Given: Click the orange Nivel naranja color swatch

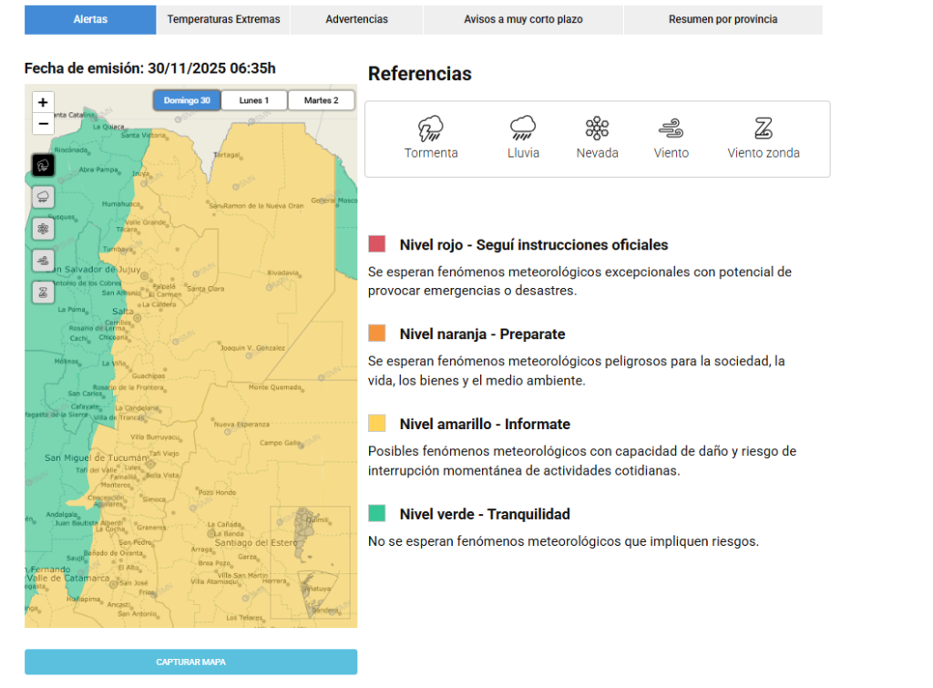Looking at the screenshot, I should pyautogui.click(x=377, y=334).
